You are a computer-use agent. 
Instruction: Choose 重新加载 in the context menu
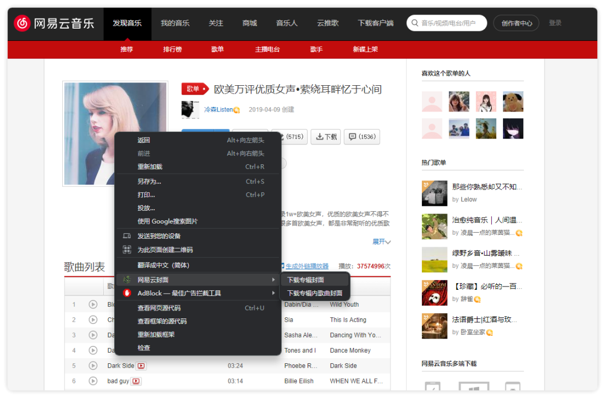[x=198, y=166]
